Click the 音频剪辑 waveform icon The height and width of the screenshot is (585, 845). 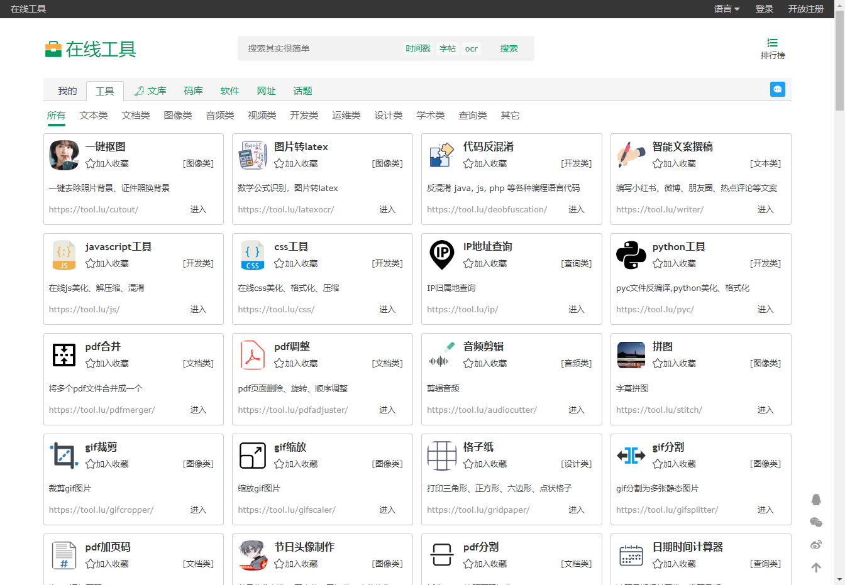[x=442, y=355]
